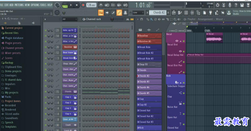Click the browser collapse speaker icon
The width and height of the screenshot is (251, 131).
click(x=33, y=23)
